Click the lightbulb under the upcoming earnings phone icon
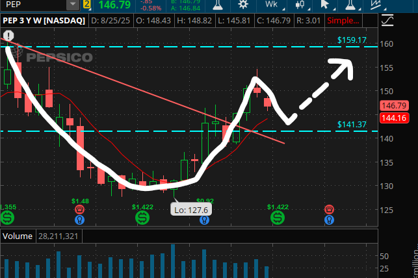The width and height of the screenshot is (418, 278). [x=329, y=220]
